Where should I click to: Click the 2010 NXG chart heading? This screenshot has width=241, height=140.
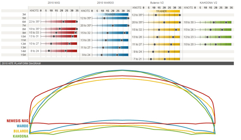(x=54, y=3)
